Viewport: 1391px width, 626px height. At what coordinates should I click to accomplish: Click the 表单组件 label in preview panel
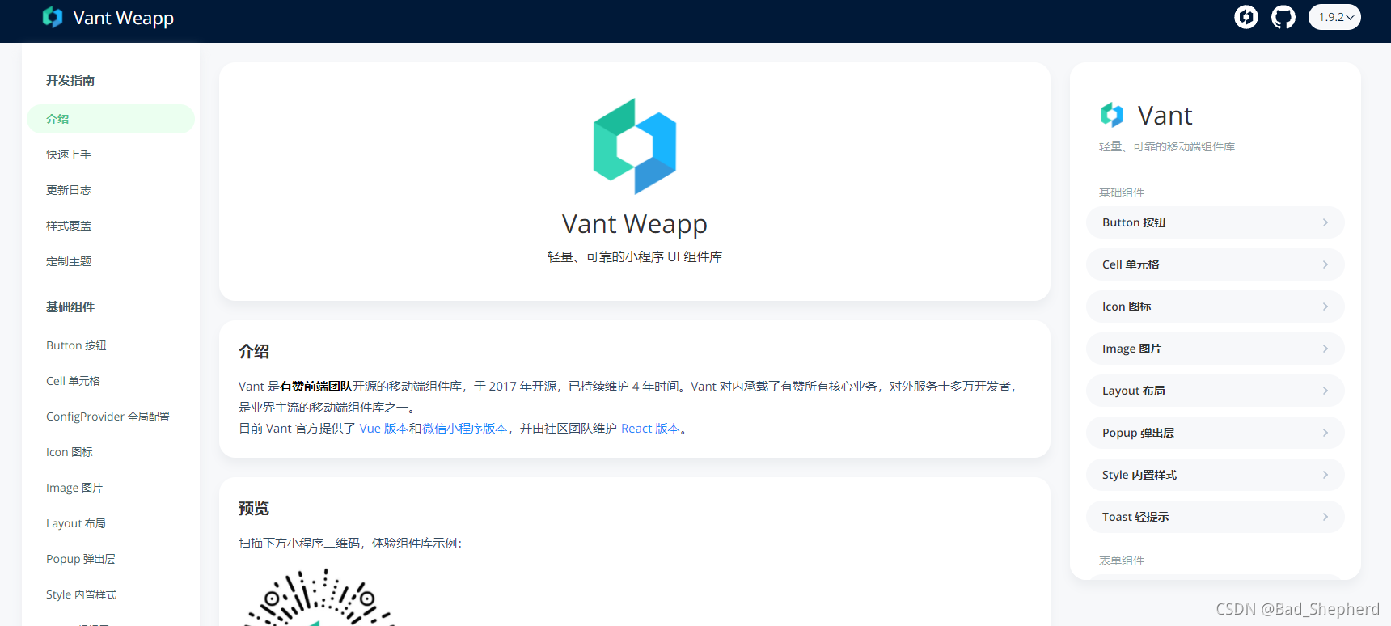tap(1122, 560)
